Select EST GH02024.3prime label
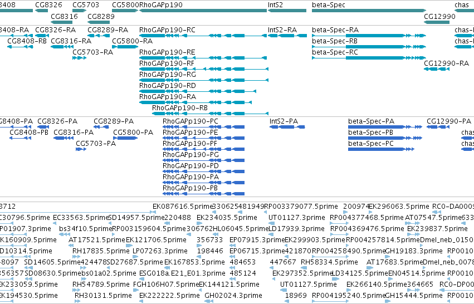The width and height of the screenshot is (474, 304). pos(233,296)
